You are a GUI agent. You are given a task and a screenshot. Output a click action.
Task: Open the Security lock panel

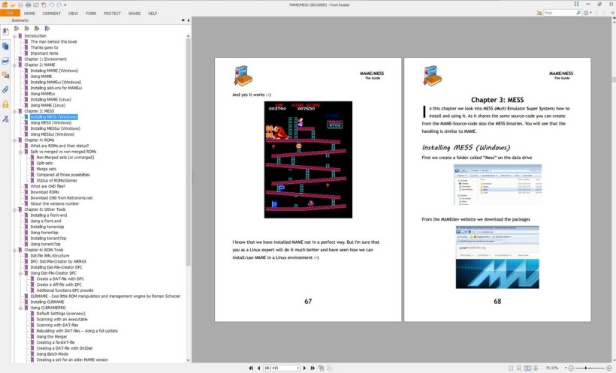(5, 104)
